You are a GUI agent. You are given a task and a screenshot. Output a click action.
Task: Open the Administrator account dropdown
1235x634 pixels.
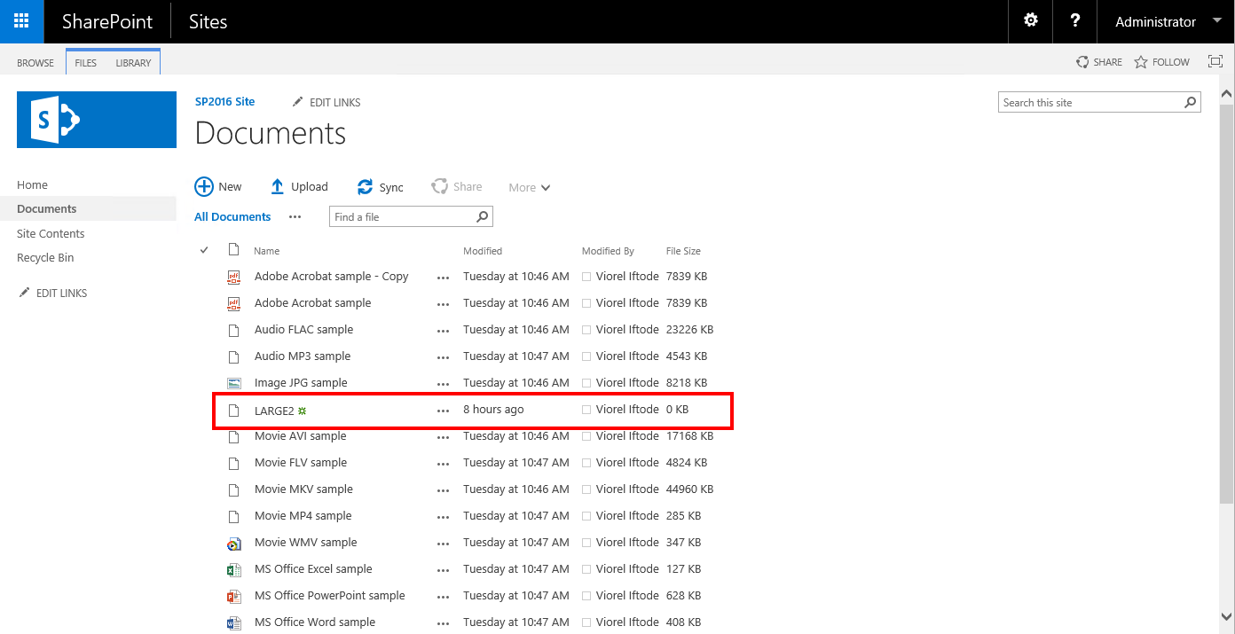coord(1166,21)
